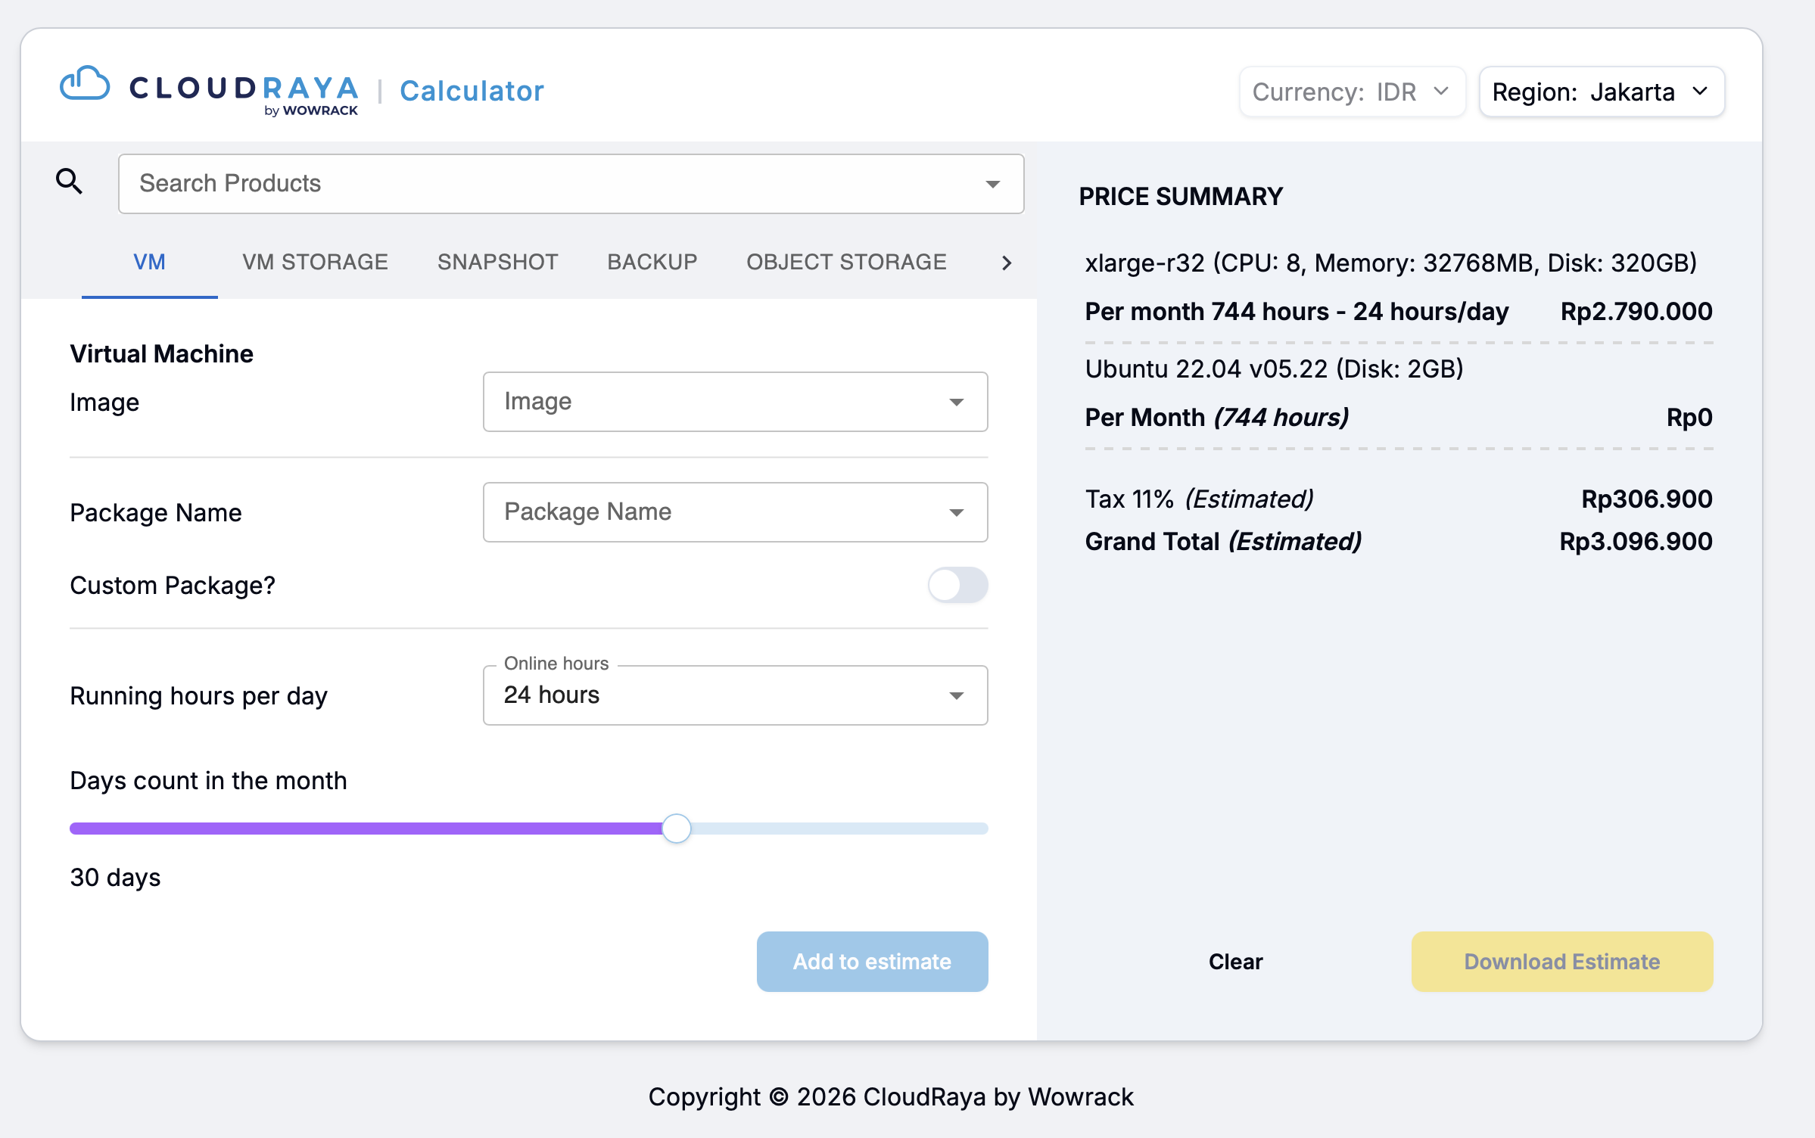Switch to the OBJECT STORAGE tab
The width and height of the screenshot is (1815, 1138).
845,262
